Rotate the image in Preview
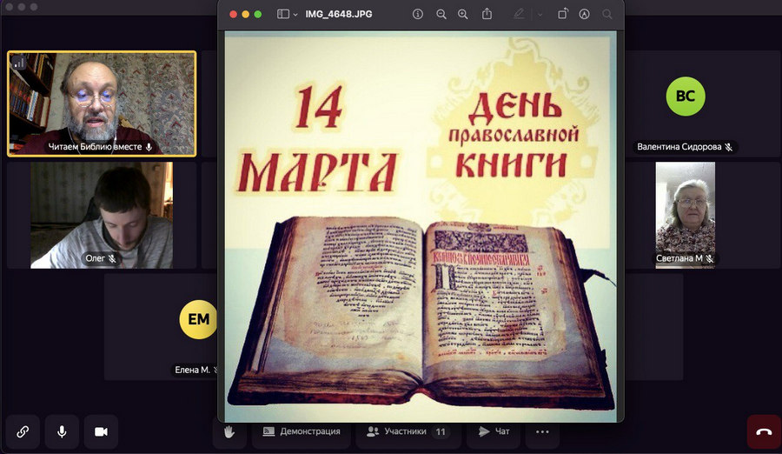 point(562,14)
